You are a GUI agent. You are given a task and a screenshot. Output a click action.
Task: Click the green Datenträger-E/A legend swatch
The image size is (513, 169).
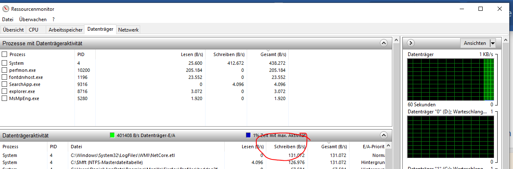[x=112, y=135]
